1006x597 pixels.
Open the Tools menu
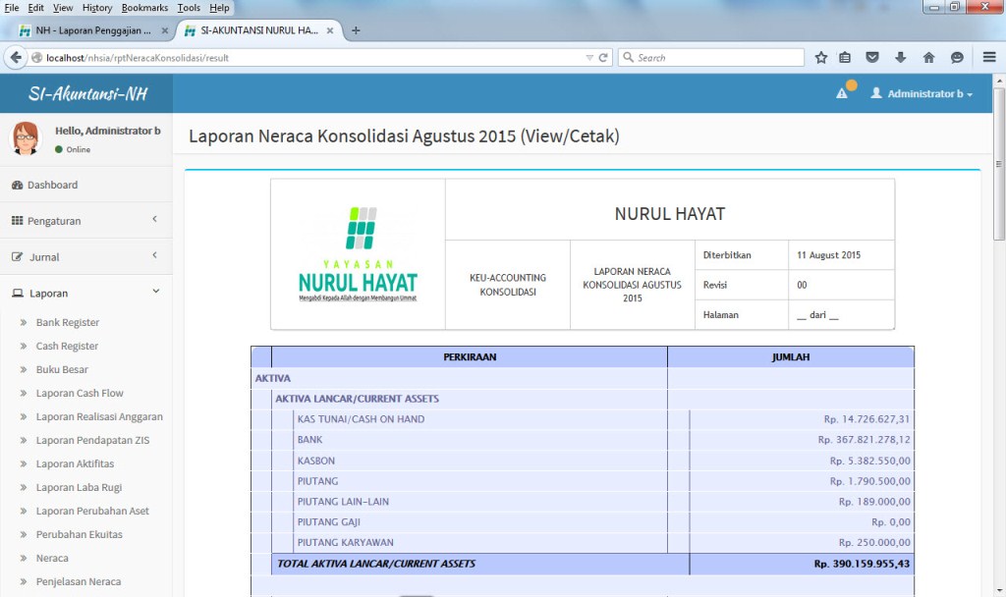[x=189, y=8]
